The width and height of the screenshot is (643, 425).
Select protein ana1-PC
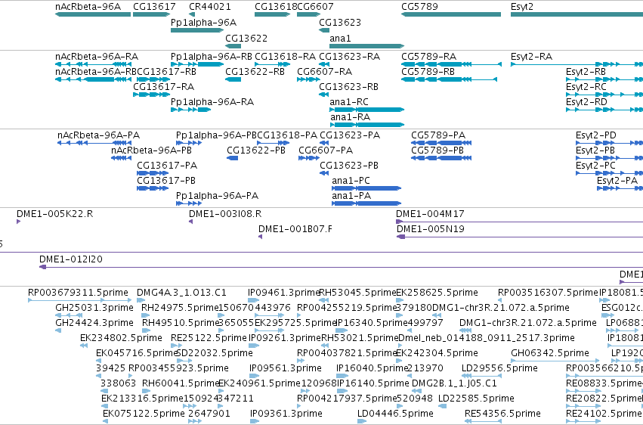tap(366, 189)
